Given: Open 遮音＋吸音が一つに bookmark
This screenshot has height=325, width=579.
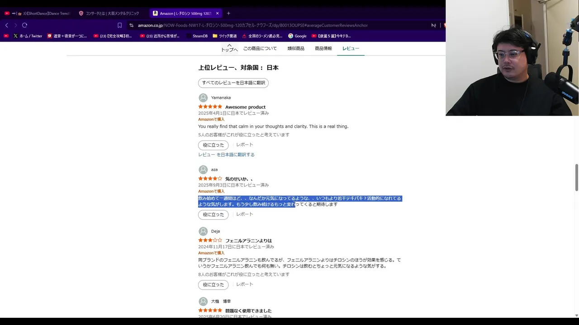Looking at the screenshot, I should pos(67,36).
